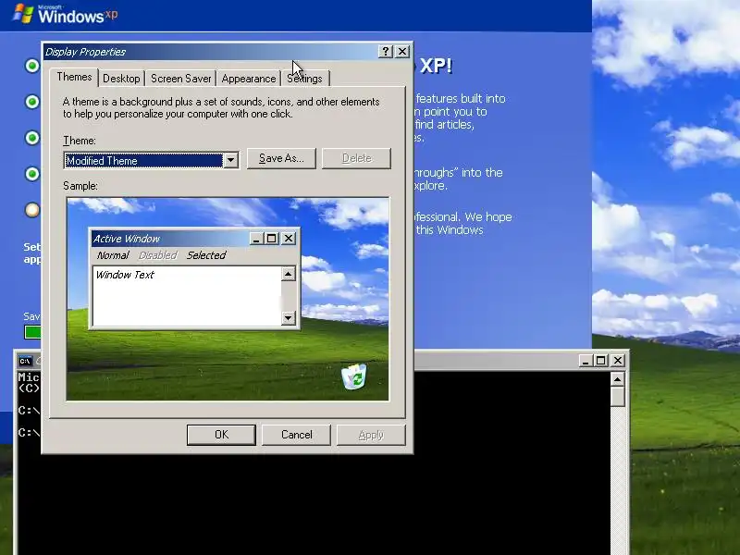Screen dimensions: 740x555
Task: Click Normal in the sample window menu
Action: pyautogui.click(x=113, y=255)
